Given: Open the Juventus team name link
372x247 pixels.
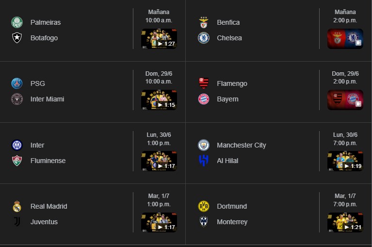Looking at the screenshot, I should pyautogui.click(x=44, y=222).
